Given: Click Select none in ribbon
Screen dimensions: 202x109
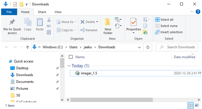Looking at the screenshot, I should pyautogui.click(x=166, y=26).
